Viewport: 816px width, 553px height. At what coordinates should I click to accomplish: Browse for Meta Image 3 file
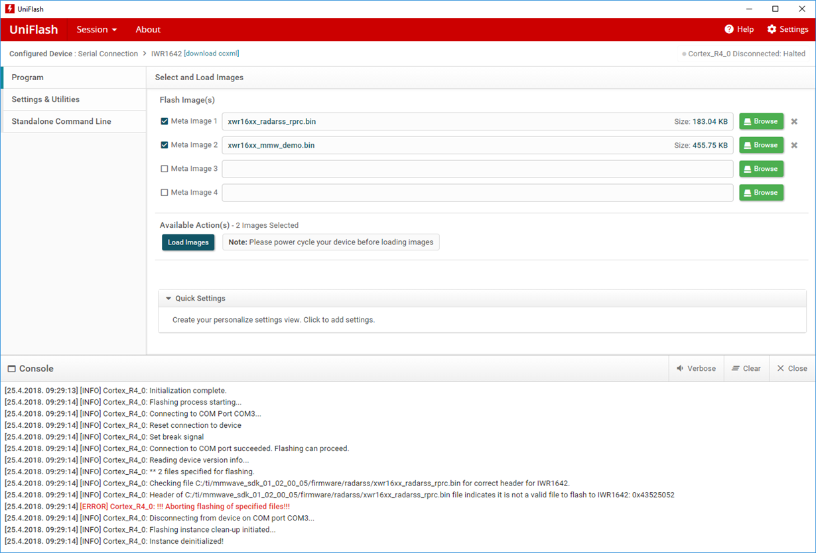coord(761,169)
